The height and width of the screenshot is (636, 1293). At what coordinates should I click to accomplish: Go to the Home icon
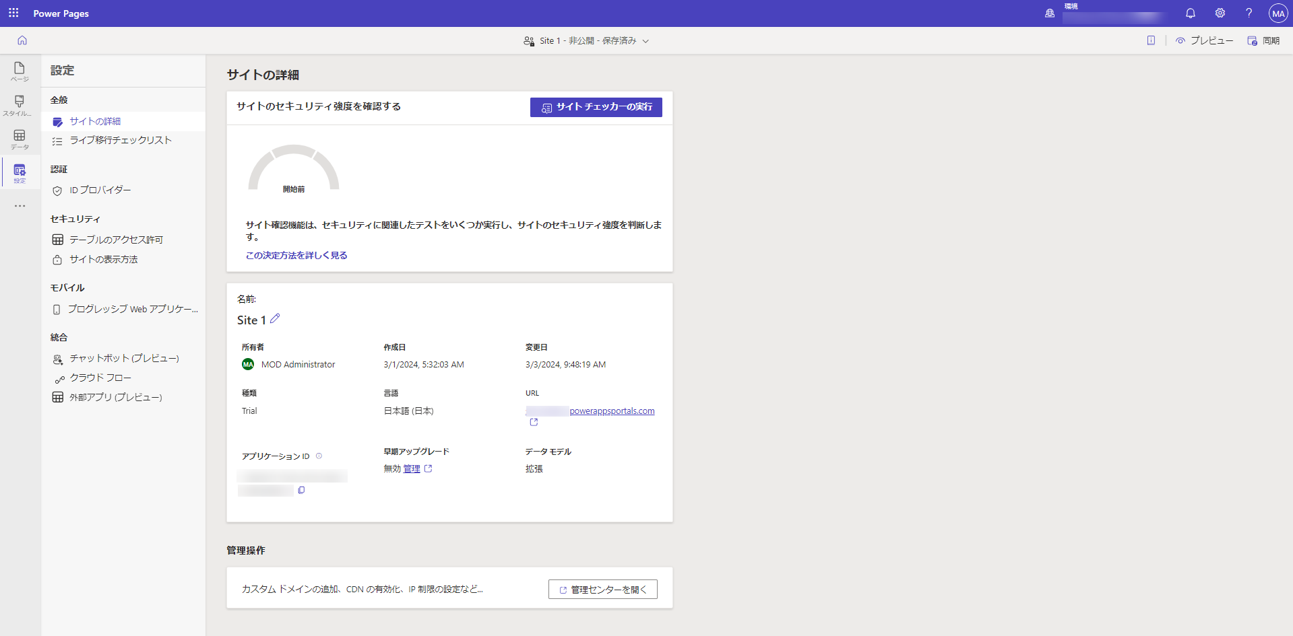pos(22,40)
